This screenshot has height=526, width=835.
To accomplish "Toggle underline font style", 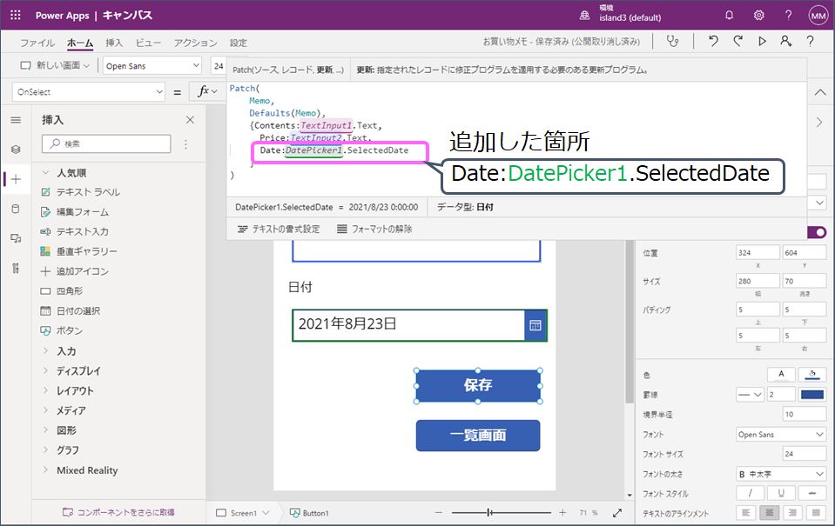I will (781, 493).
